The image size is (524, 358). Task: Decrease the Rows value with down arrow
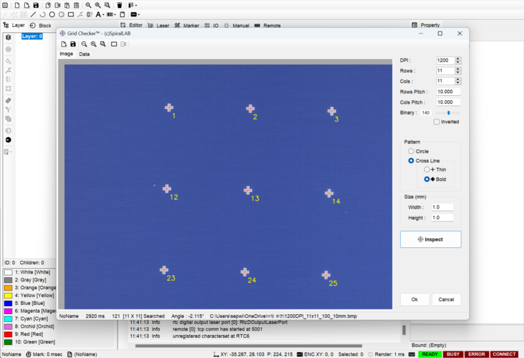click(458, 73)
